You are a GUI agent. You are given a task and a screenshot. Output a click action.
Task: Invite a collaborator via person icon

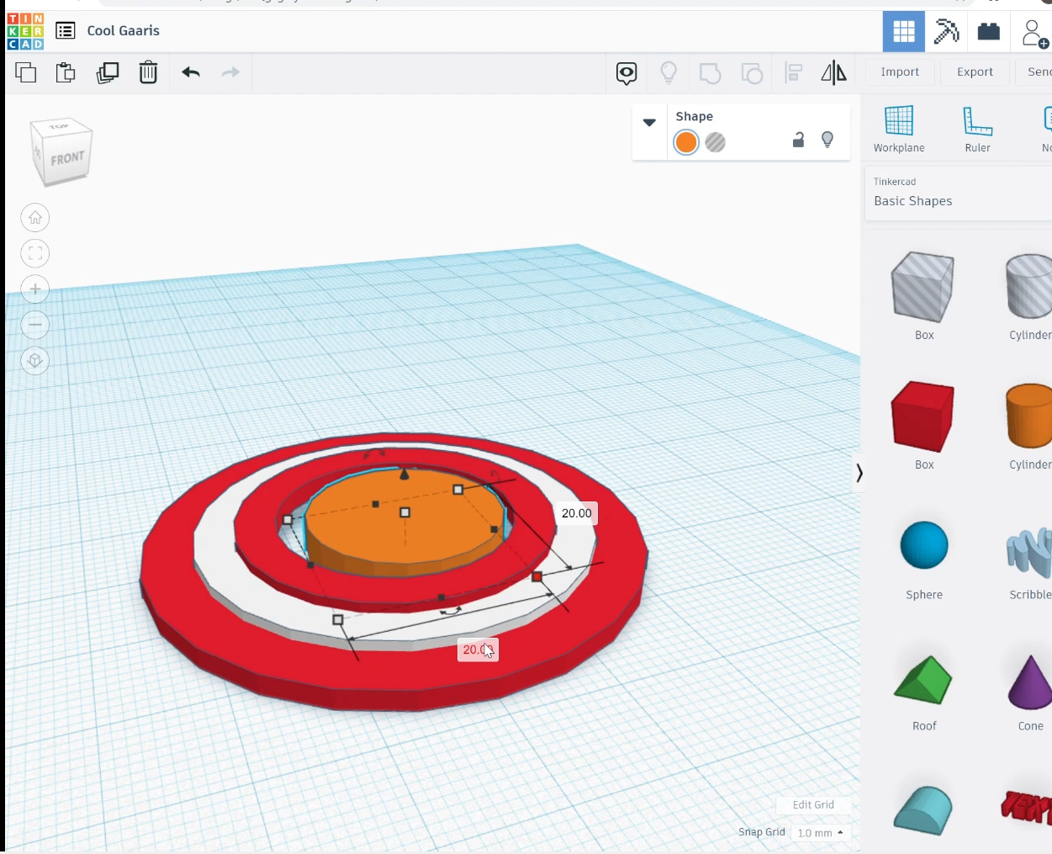(x=1033, y=33)
